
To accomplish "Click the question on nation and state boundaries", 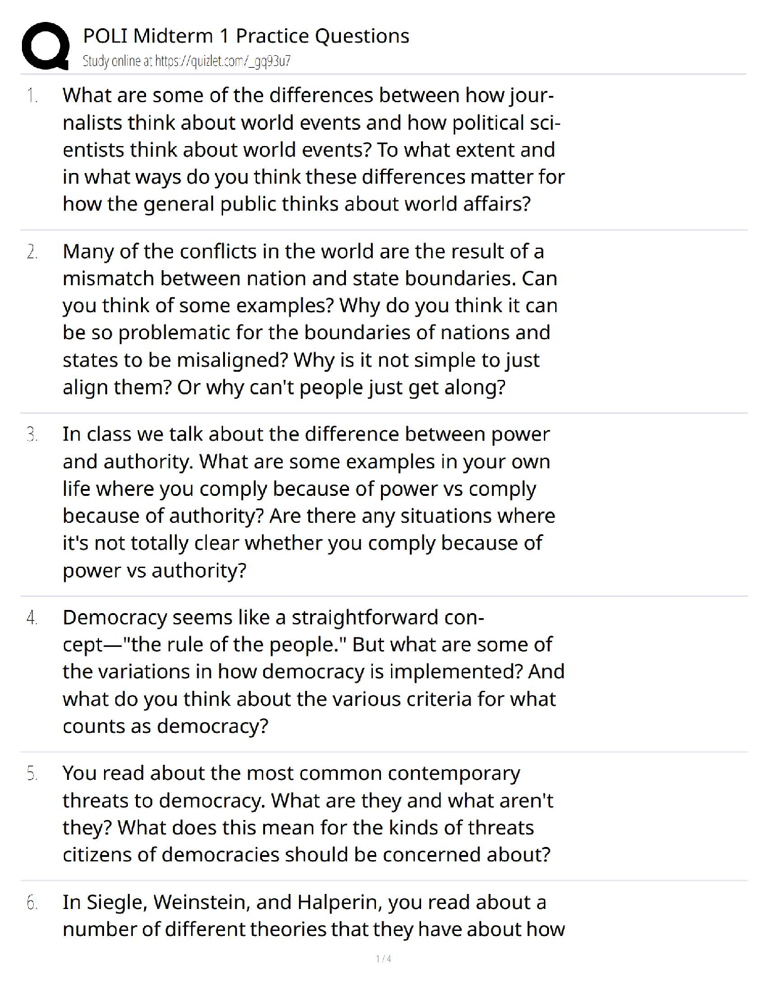I will pos(310,319).
